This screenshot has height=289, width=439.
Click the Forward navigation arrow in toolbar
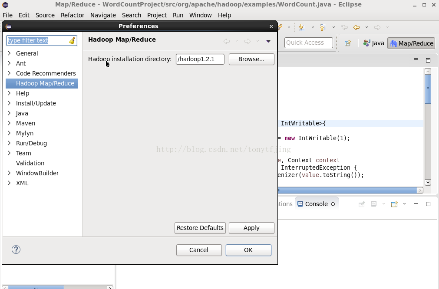point(377,27)
